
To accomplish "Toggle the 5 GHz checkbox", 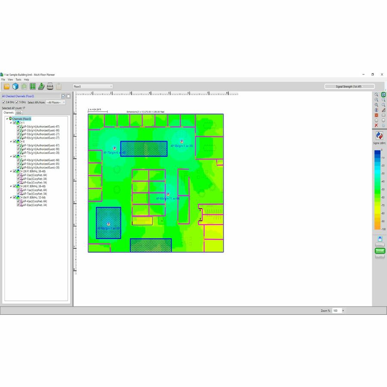I will tap(17, 102).
